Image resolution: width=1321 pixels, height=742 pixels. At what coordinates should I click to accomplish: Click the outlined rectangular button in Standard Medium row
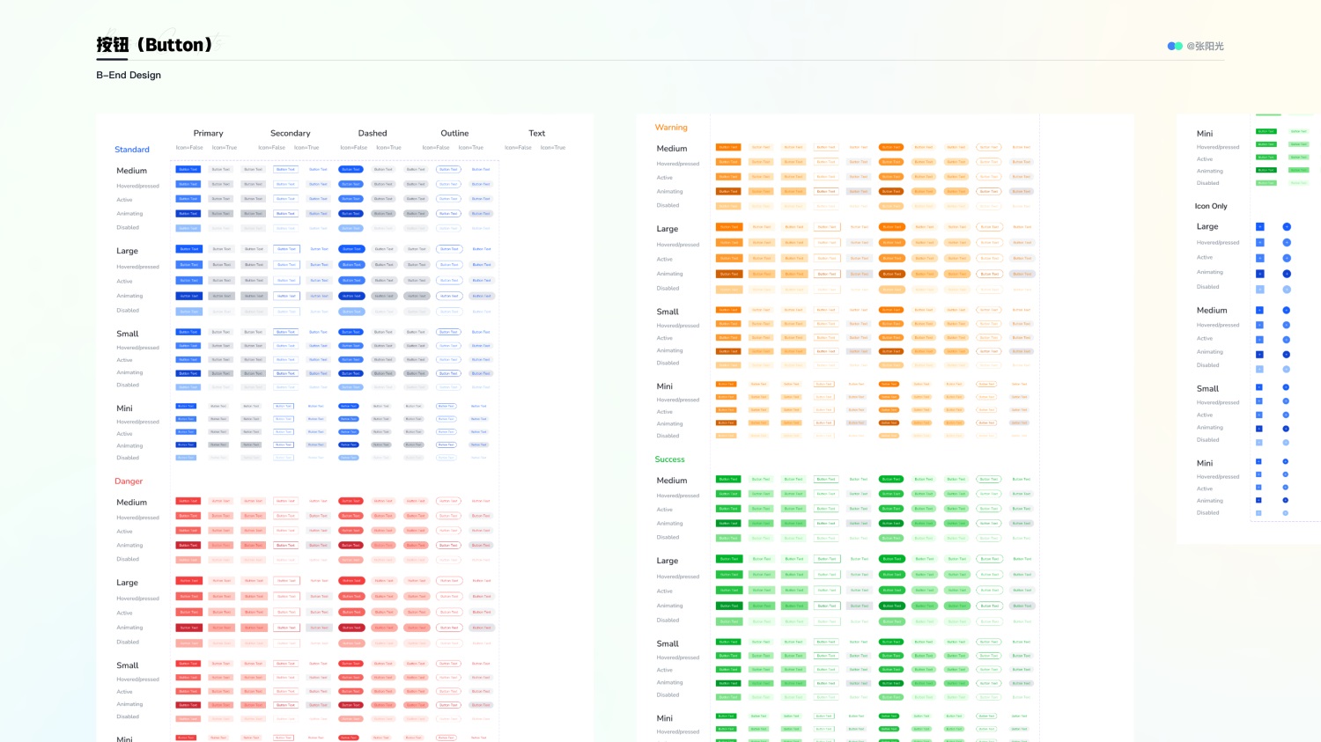click(285, 169)
